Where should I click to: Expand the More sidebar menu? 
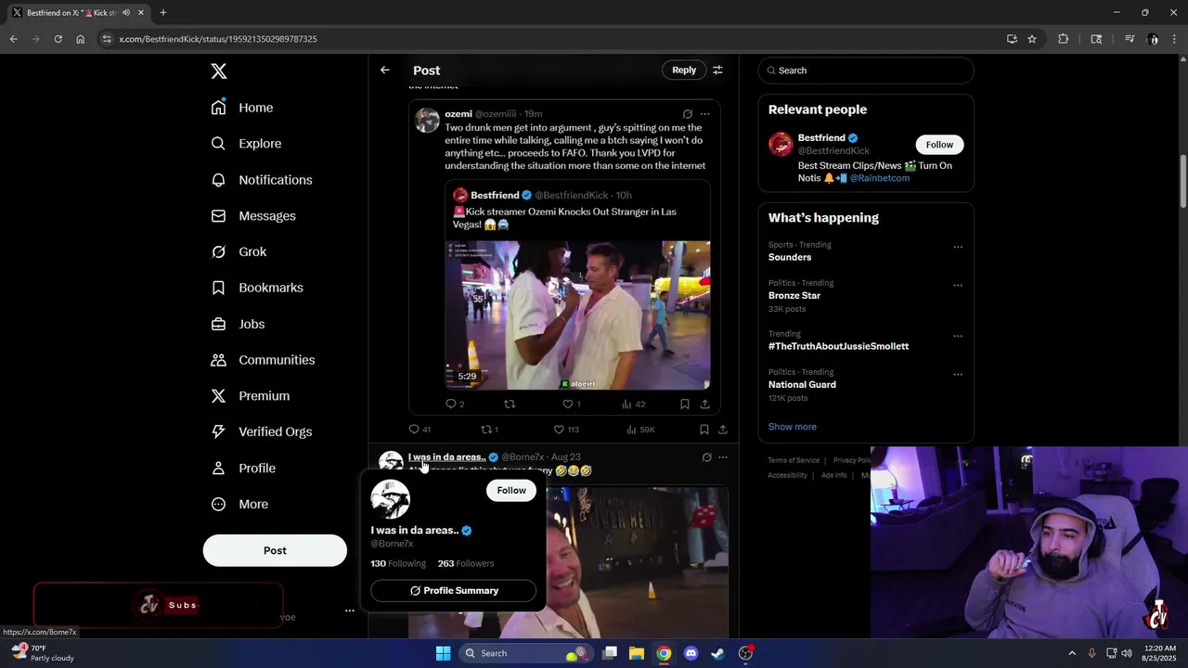coord(239,505)
